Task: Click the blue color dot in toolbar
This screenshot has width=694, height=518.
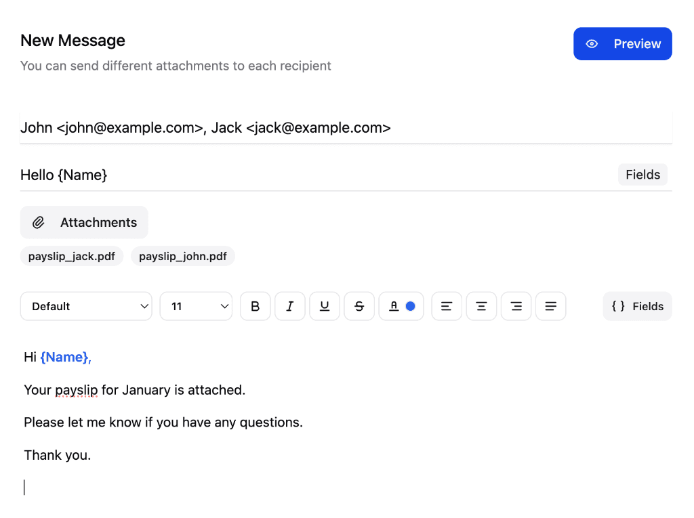Action: [x=409, y=305]
